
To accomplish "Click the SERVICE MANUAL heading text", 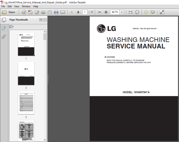I will 136,46.
